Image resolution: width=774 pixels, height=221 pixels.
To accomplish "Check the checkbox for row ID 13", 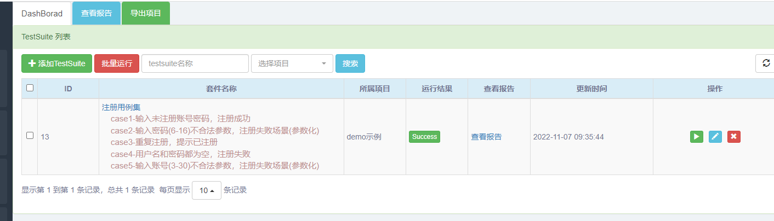I will 30,136.
